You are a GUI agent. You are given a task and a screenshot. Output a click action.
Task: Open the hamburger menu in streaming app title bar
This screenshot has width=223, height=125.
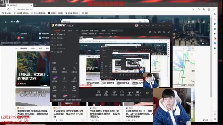[x=160, y=26]
